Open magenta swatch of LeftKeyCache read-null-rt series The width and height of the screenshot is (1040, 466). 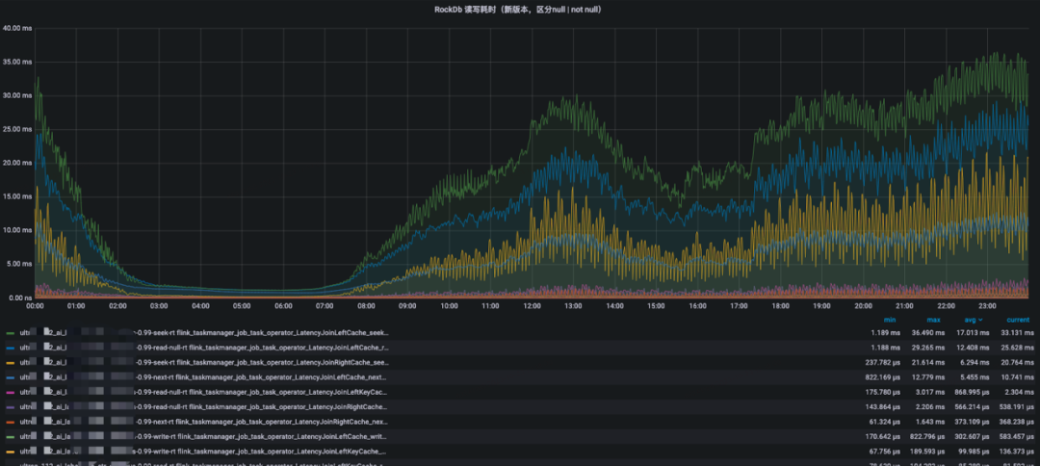10,393
